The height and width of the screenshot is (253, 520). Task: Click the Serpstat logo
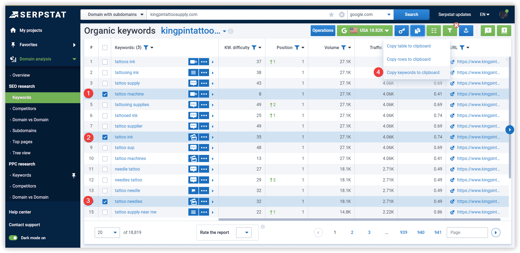point(38,15)
